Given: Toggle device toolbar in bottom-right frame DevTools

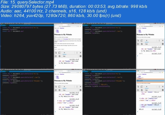Looking at the screenshot, I should [x=142, y=86].
